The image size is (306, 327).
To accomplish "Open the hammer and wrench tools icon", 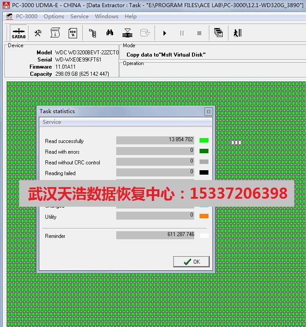I will point(38,33).
